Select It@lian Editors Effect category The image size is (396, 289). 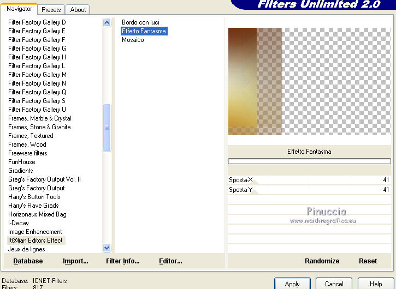click(35, 240)
